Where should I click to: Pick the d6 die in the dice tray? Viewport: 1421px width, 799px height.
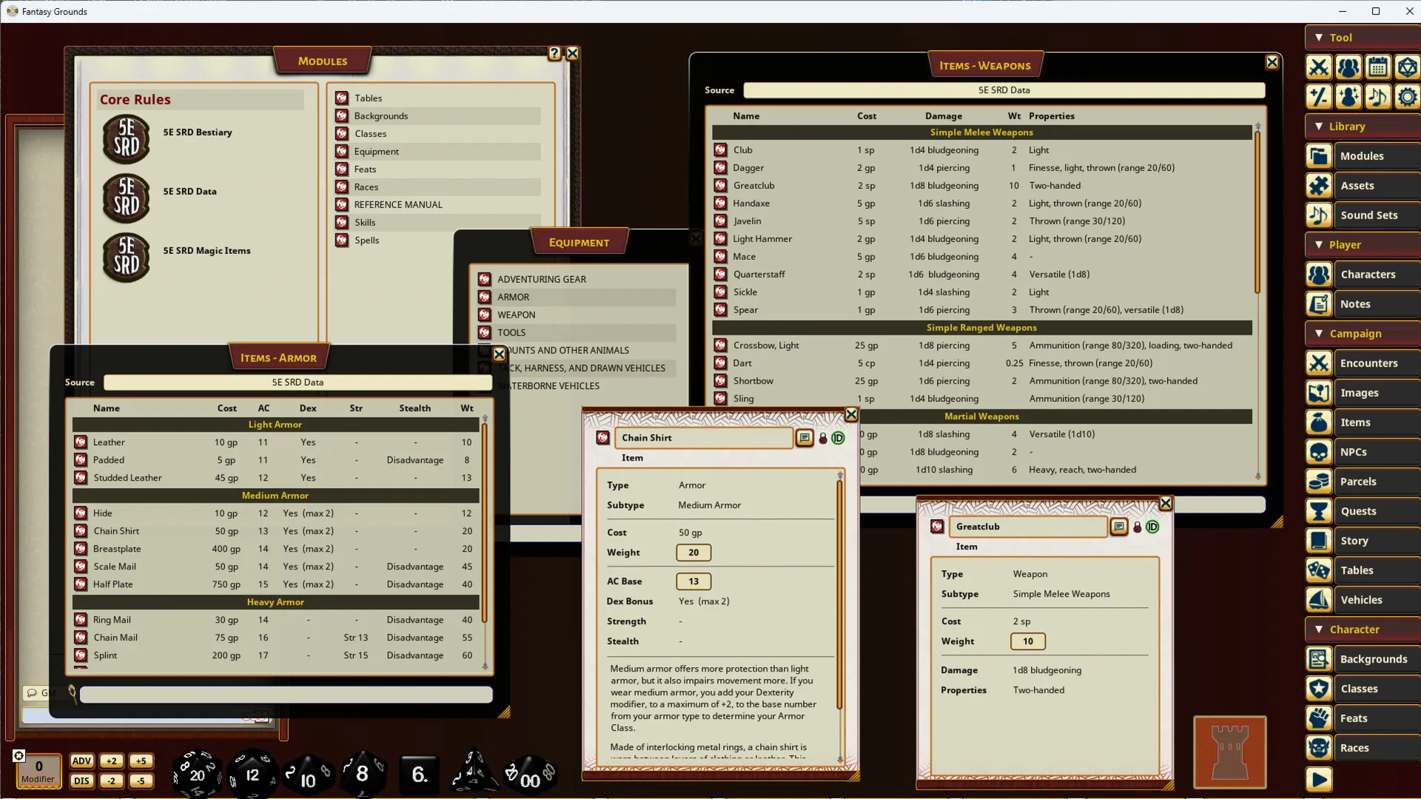coord(419,775)
